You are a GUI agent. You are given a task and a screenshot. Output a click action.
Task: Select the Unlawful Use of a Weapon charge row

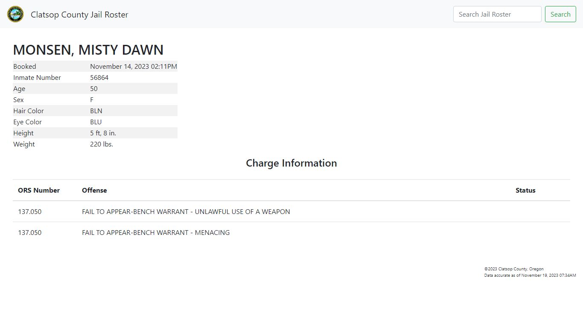(x=186, y=212)
